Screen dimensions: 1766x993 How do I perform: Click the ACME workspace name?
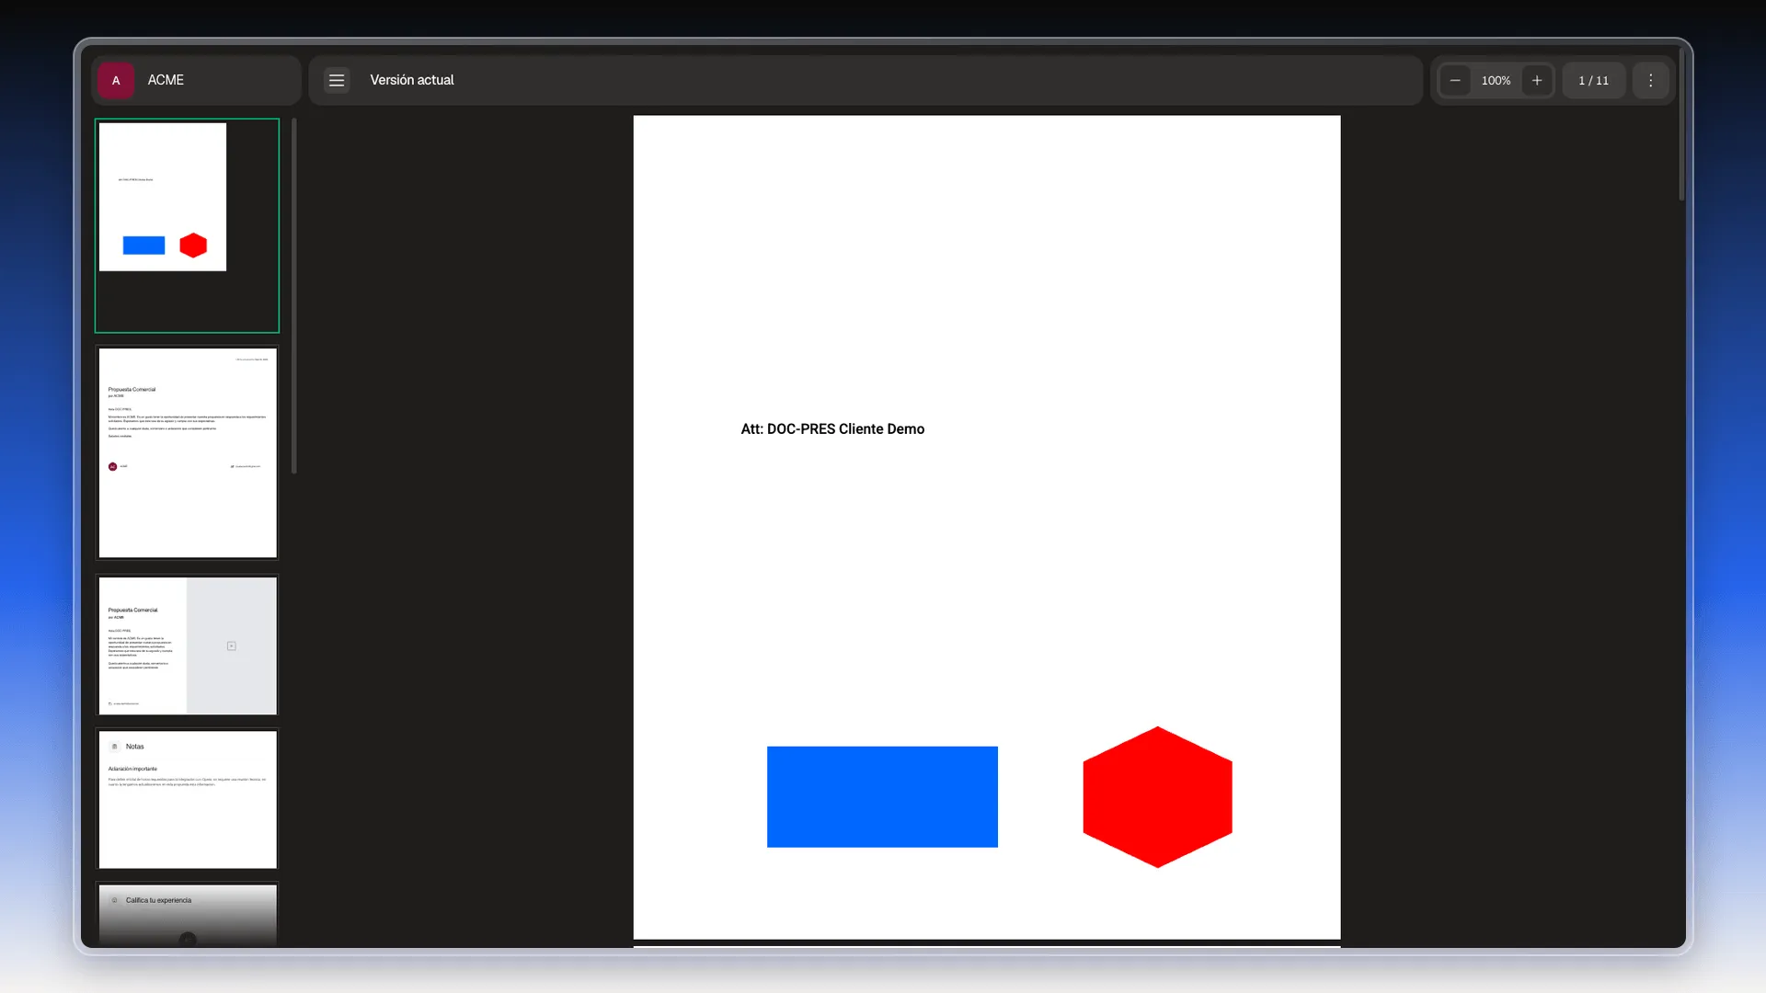pos(166,81)
